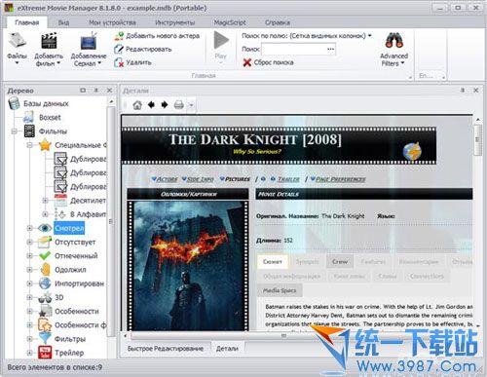
Task: Select Десятилет calendar tree item
Action: tap(80, 201)
